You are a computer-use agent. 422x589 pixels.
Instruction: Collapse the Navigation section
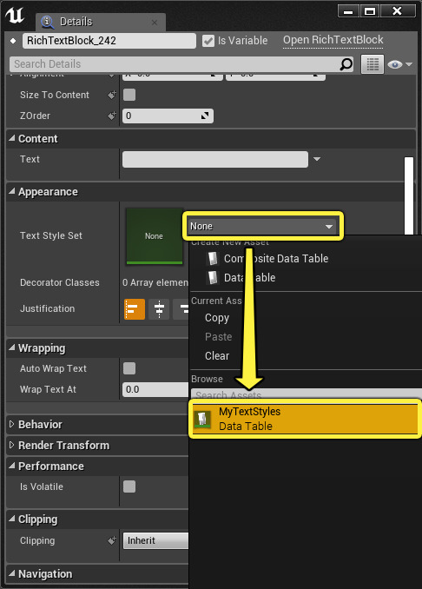11,573
